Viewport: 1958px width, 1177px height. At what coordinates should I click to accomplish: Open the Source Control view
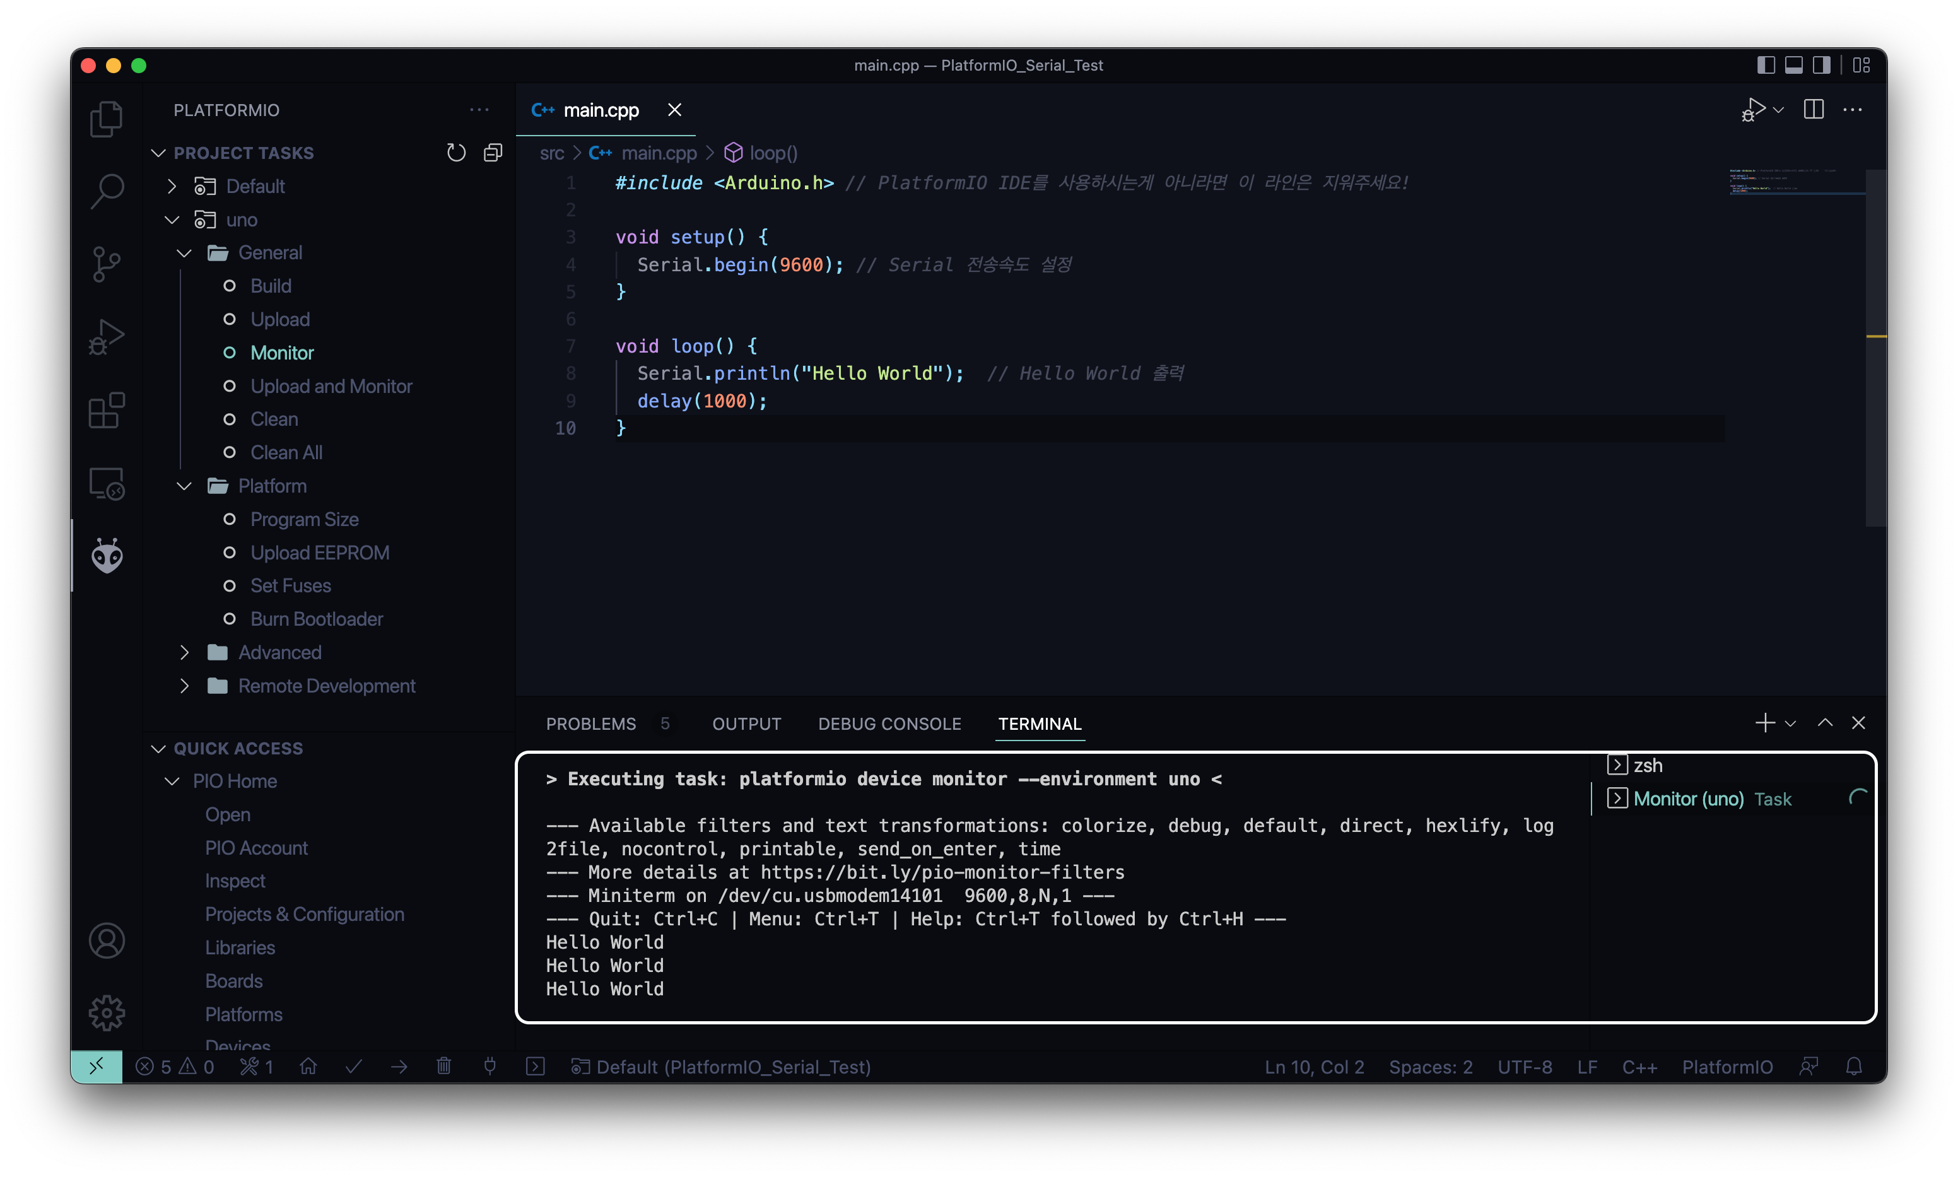pos(106,263)
